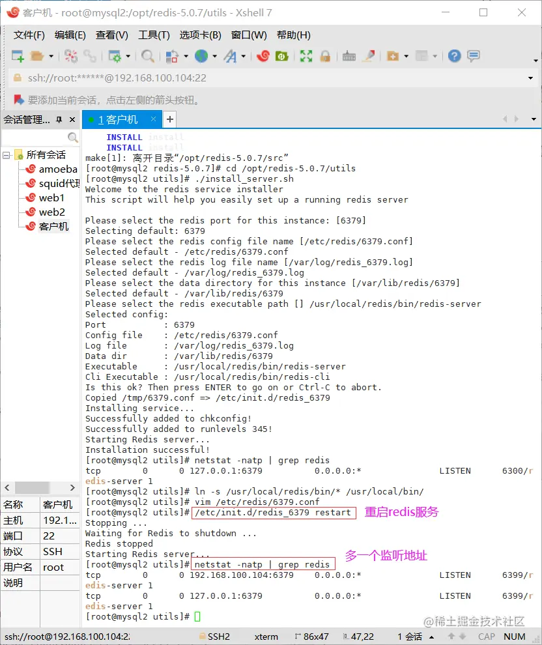The height and width of the screenshot is (645, 542).
Task: Expand the color scheme dropdown arrow
Action: tap(186, 56)
